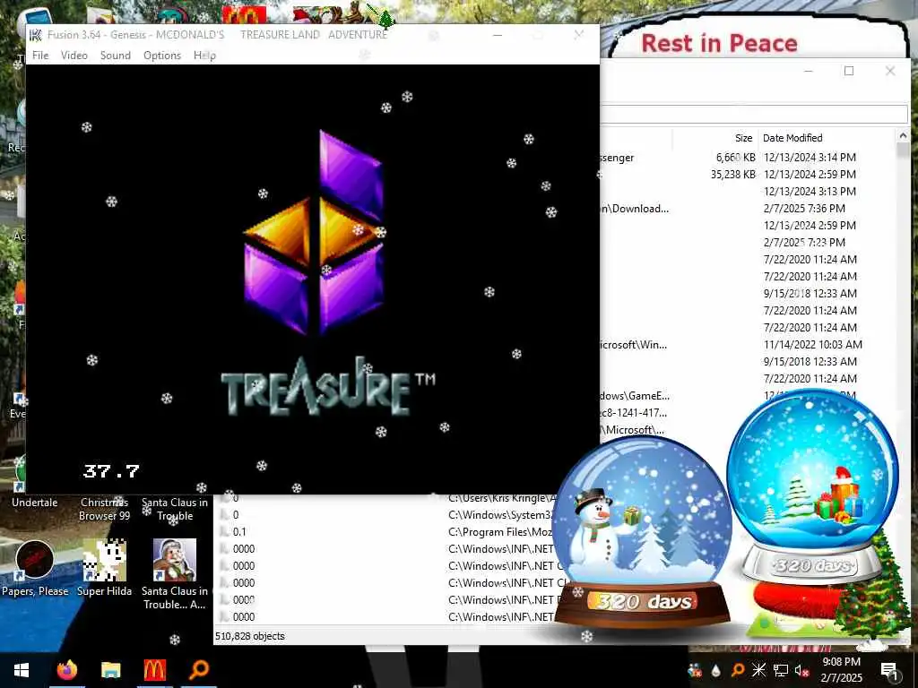
Task: Click the Rest in Peace heading
Action: 719,43
